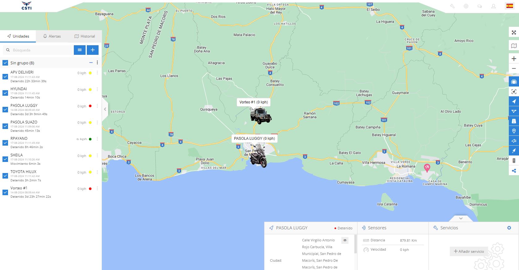Open the wrench tools icon in header

tap(452, 6)
